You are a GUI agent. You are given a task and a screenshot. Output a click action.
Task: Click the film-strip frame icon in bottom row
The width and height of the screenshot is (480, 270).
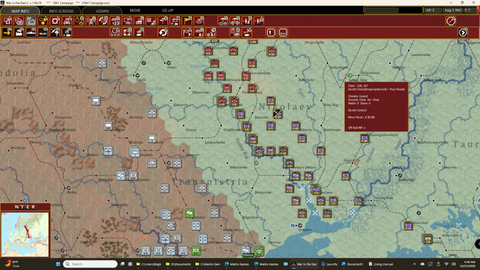[127, 32]
